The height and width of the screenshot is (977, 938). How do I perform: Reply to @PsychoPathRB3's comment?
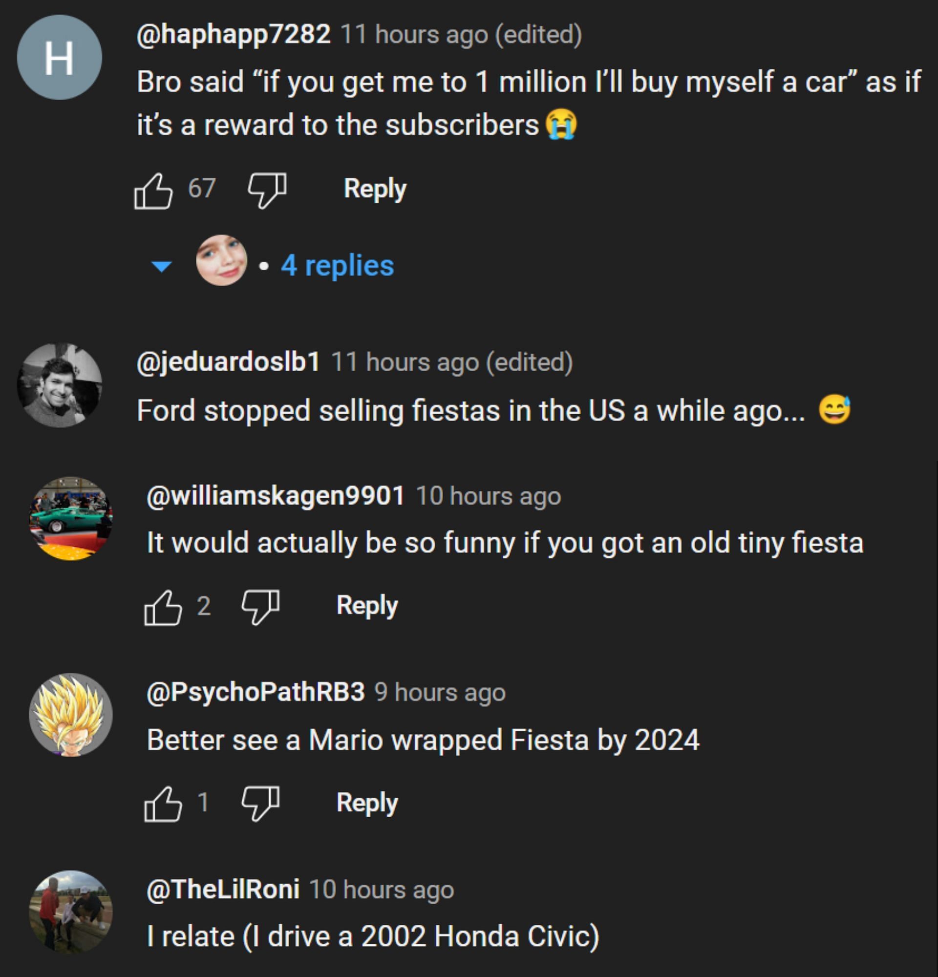click(x=367, y=803)
